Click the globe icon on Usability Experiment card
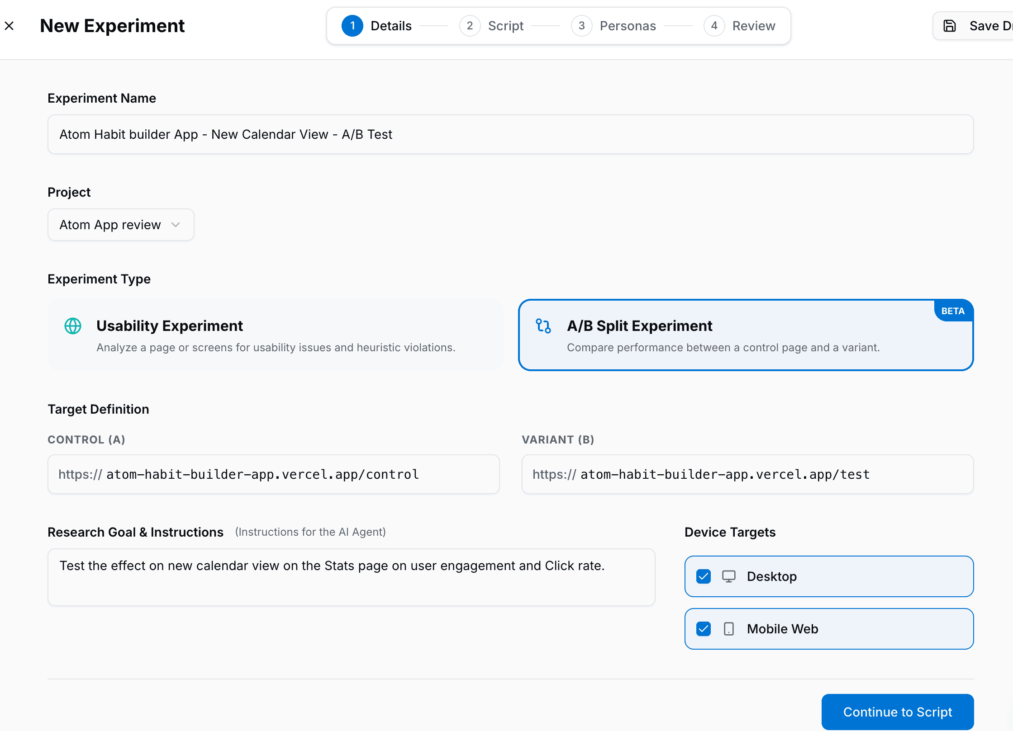1013x731 pixels. (73, 326)
